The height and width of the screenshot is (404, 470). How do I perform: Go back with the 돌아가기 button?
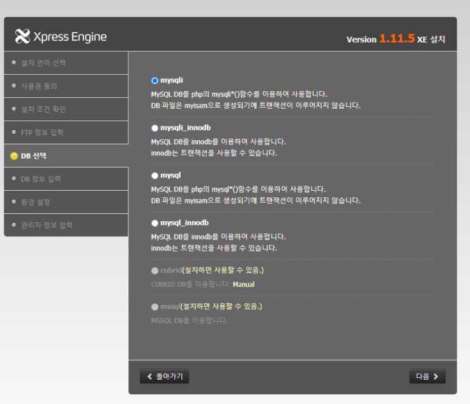pos(164,376)
